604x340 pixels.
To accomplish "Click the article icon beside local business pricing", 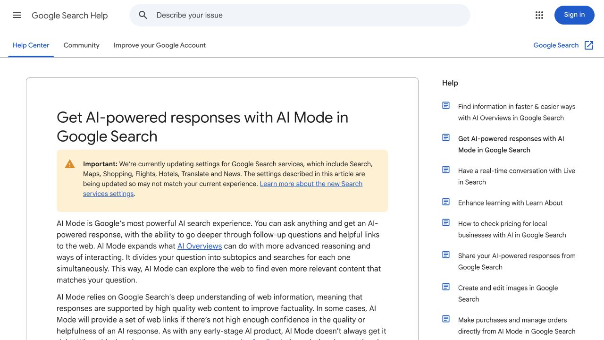I will click(x=446, y=222).
